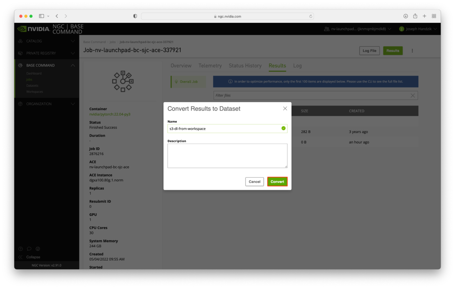
Task: Open the three-dot job actions menu
Action: (x=412, y=51)
